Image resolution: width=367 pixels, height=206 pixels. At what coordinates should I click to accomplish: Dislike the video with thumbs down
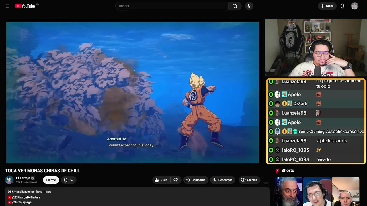176,180
